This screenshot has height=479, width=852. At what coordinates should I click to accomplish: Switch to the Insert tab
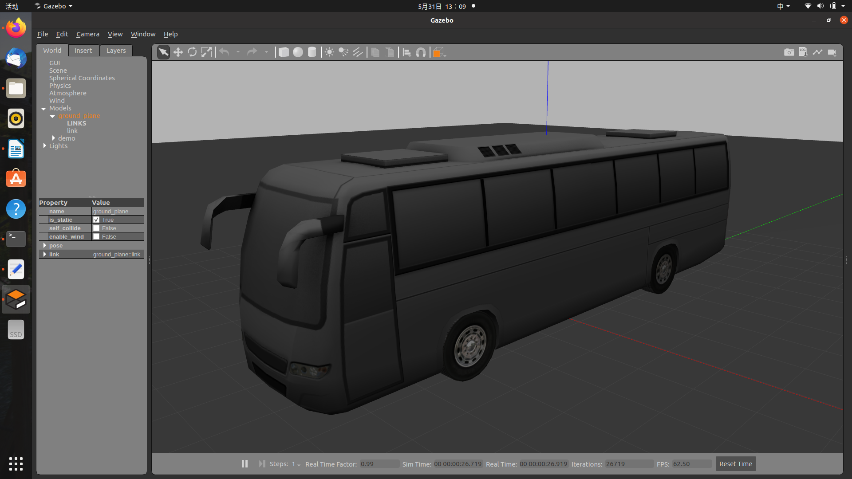pyautogui.click(x=83, y=51)
